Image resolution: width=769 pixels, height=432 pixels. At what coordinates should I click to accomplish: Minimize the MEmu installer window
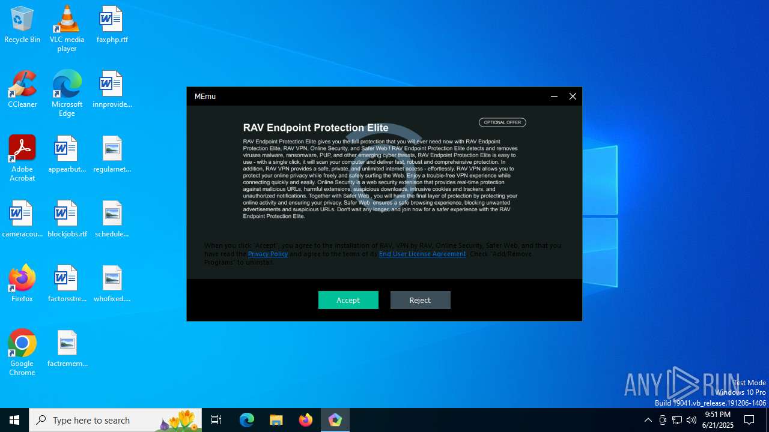pos(554,96)
